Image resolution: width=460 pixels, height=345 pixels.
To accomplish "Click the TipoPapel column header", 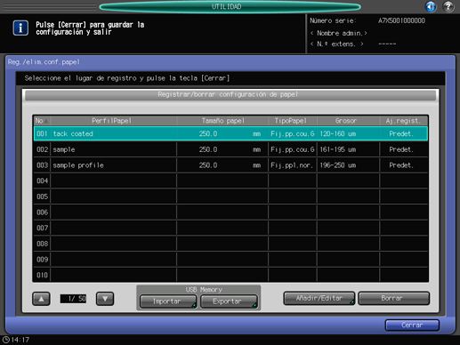I will (x=293, y=121).
